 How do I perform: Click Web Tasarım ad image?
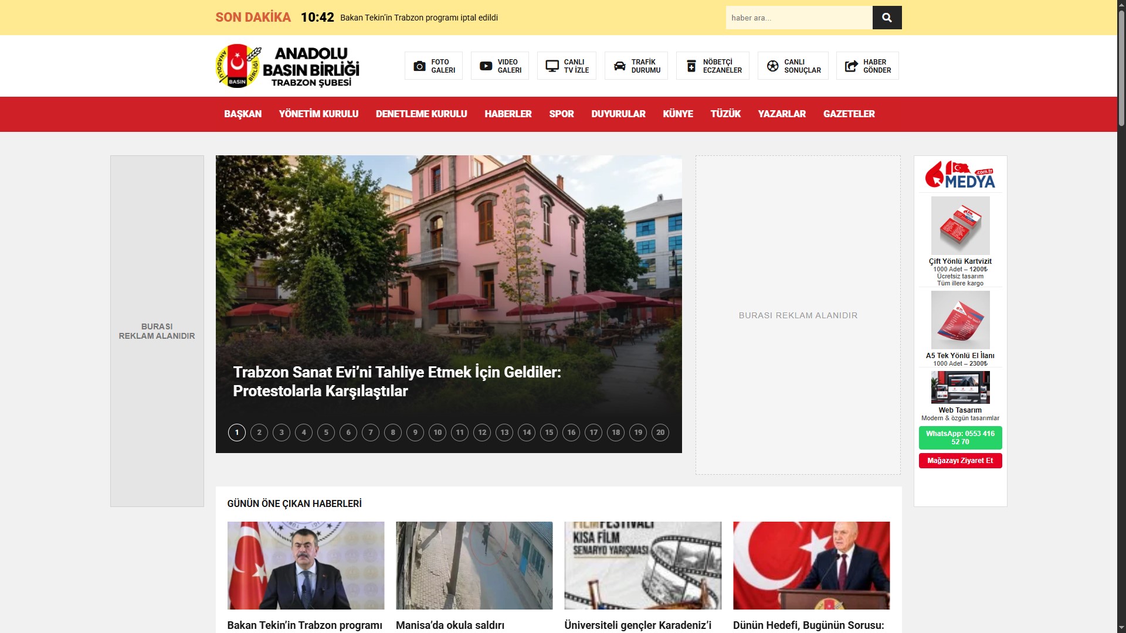[x=960, y=387]
